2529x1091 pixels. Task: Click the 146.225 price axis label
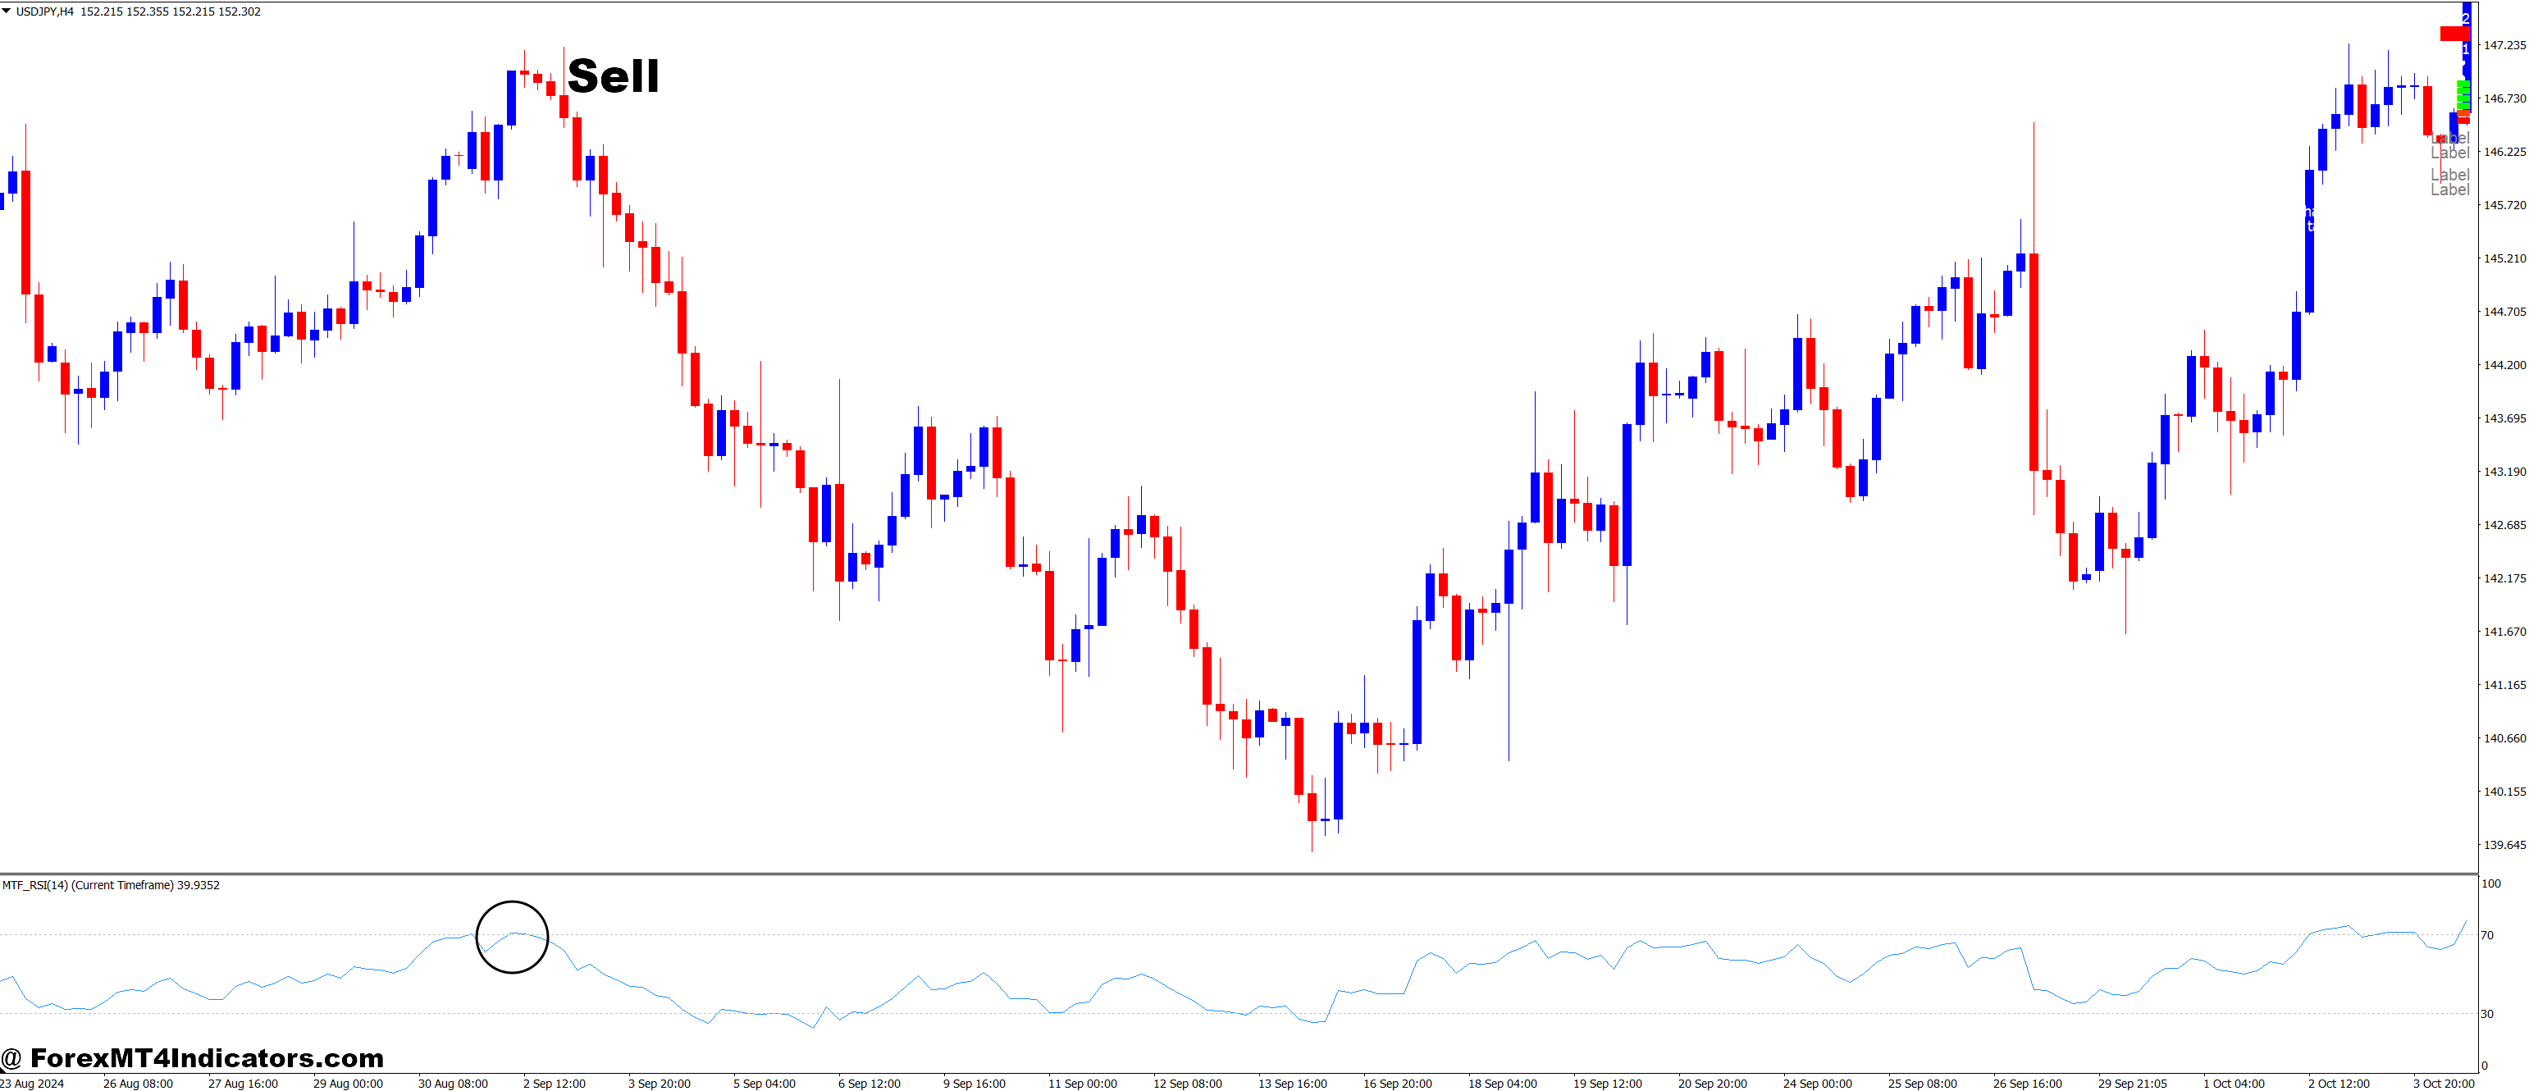coord(2504,151)
